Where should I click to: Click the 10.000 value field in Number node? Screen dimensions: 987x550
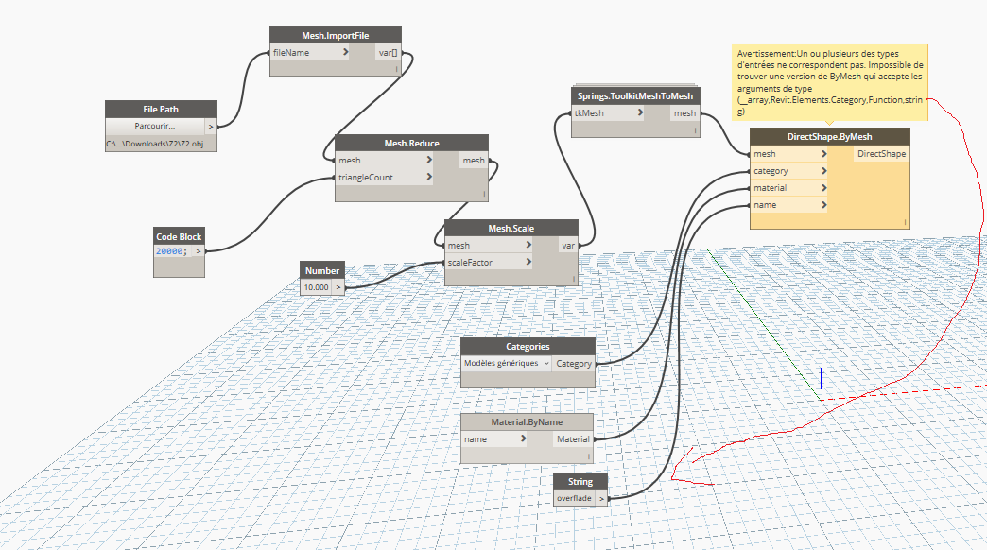(317, 286)
